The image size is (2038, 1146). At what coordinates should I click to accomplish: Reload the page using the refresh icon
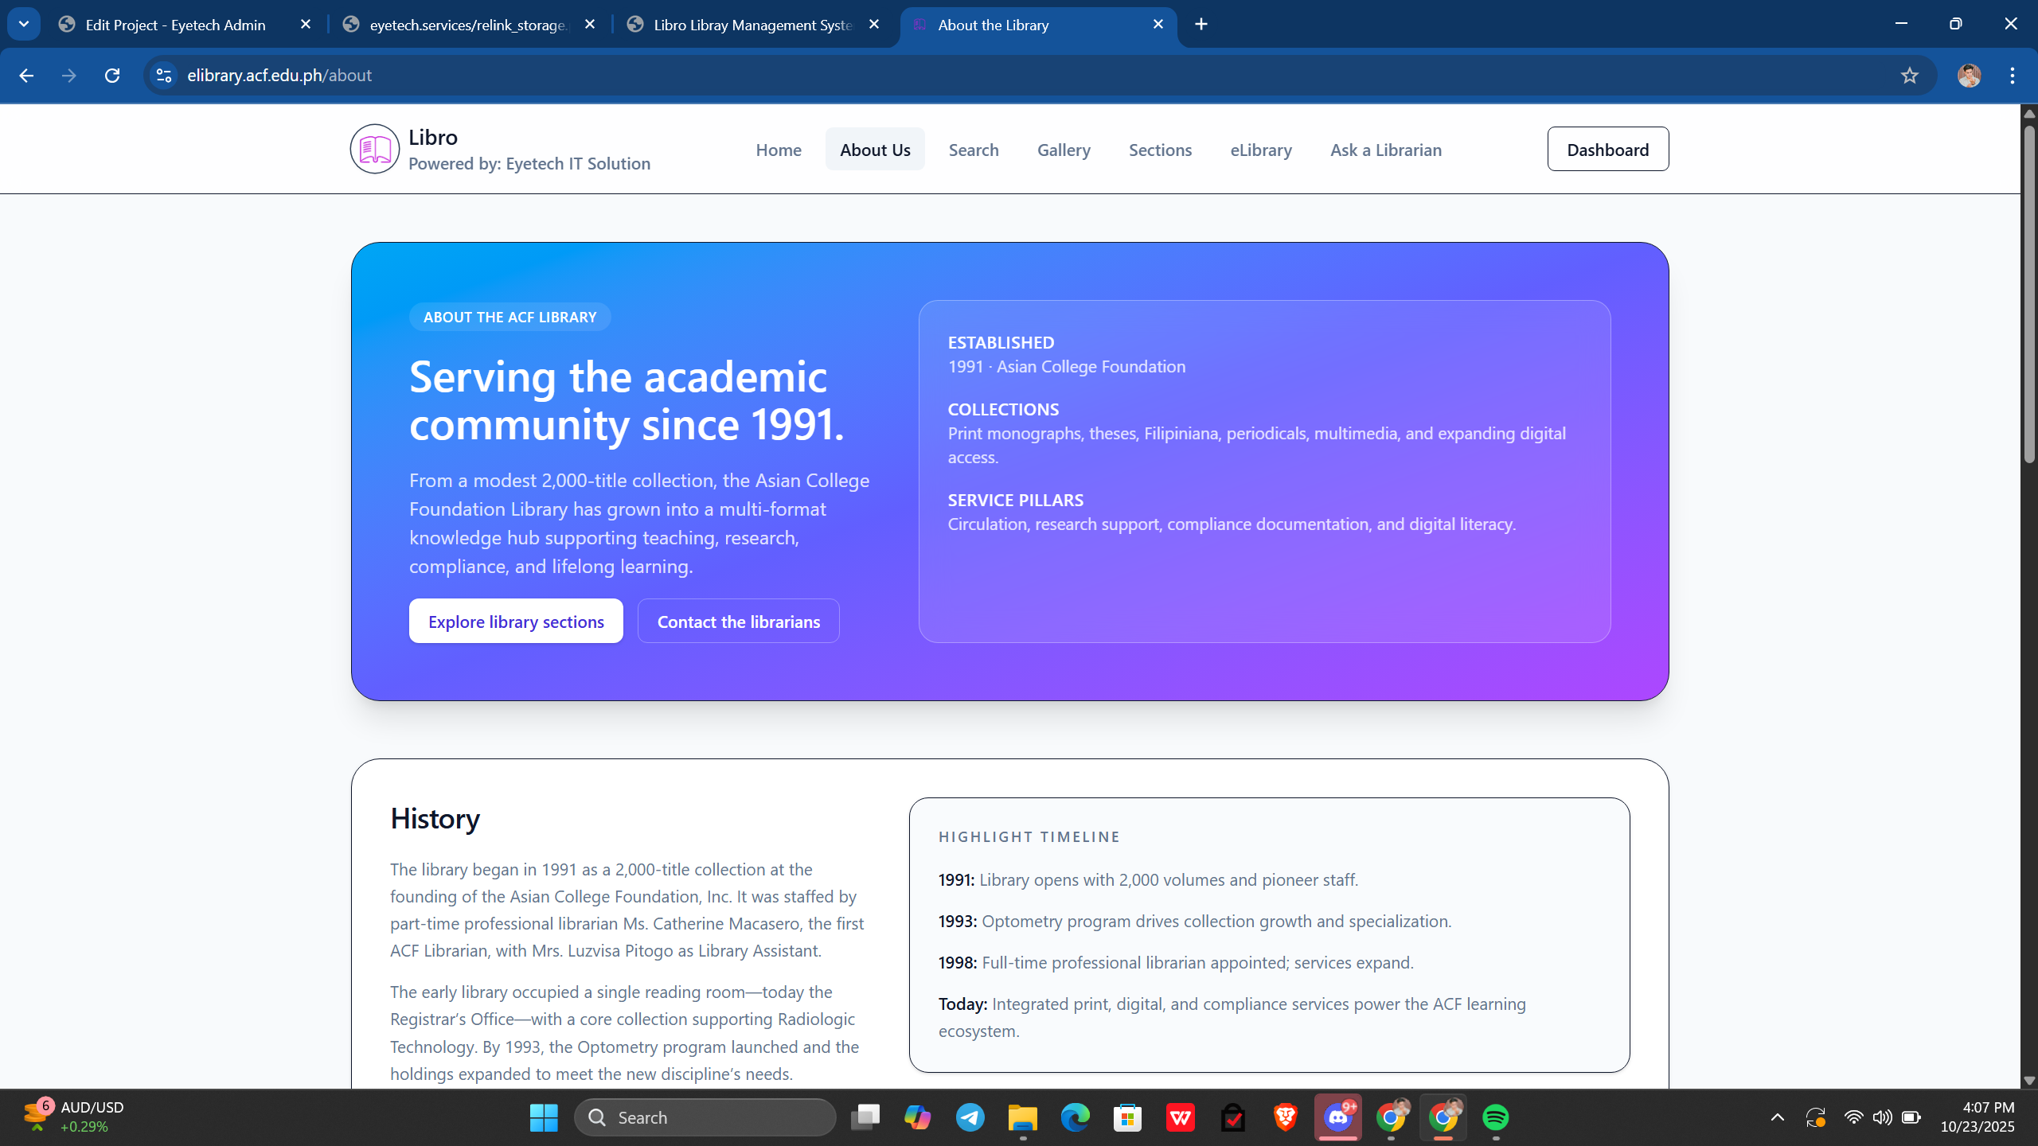click(x=112, y=76)
